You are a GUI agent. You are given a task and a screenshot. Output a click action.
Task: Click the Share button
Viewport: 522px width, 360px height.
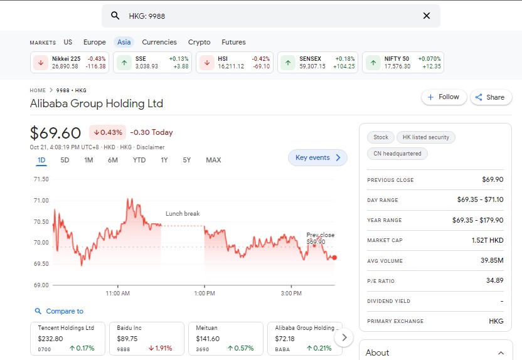click(x=491, y=97)
